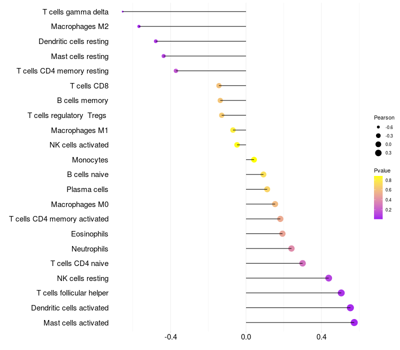The width and height of the screenshot is (400, 350).
Task: Click the -0.4 x-axis tick label
Action: (x=170, y=337)
